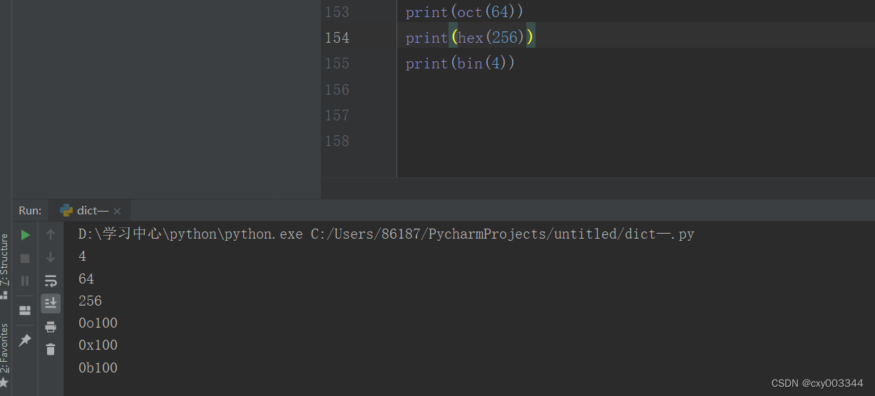Click line number 154 in gutter

pos(337,38)
